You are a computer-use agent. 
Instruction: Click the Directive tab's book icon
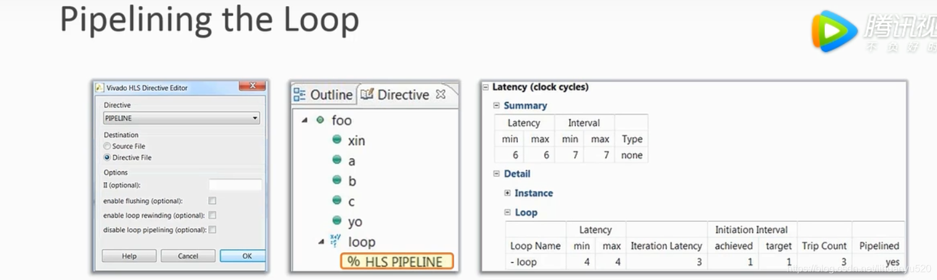pyautogui.click(x=367, y=95)
